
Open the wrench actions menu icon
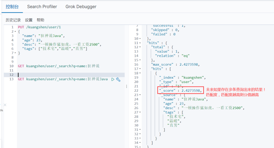coord(118,79)
